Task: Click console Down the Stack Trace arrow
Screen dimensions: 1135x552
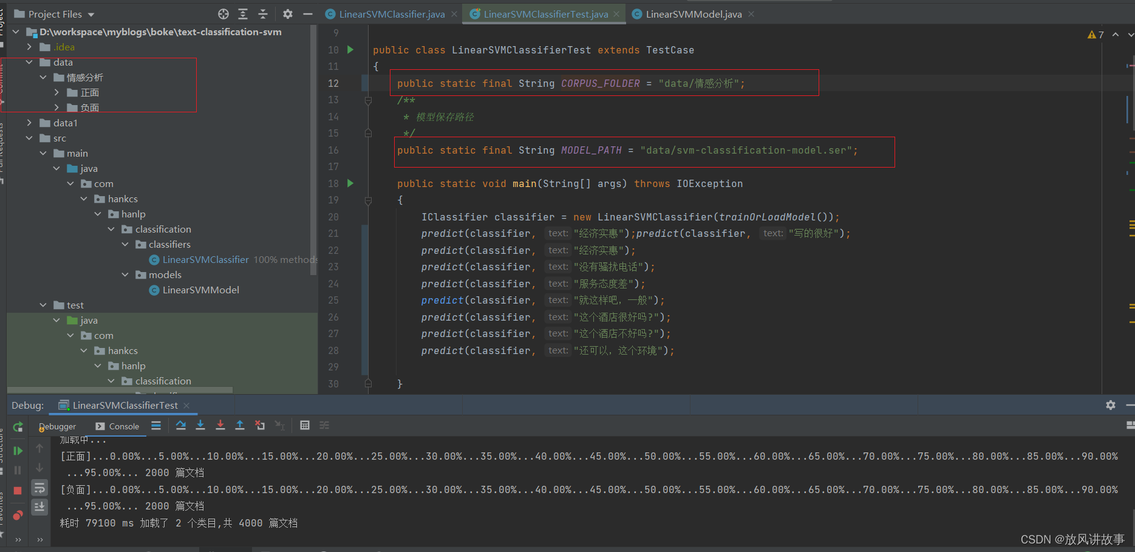Action: point(39,468)
